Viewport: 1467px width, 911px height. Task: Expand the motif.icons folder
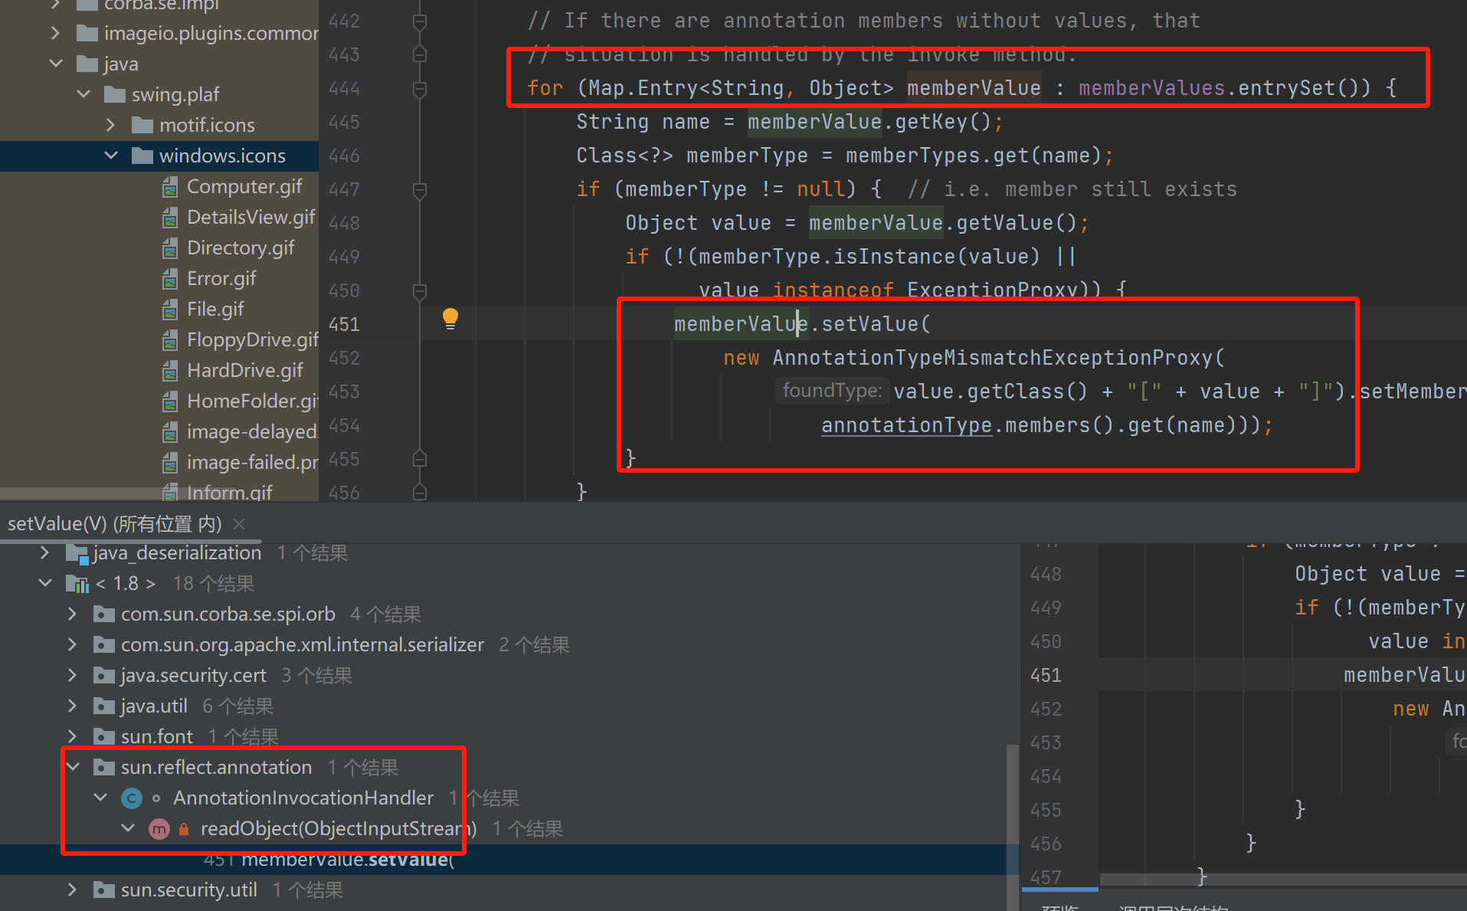(111, 126)
